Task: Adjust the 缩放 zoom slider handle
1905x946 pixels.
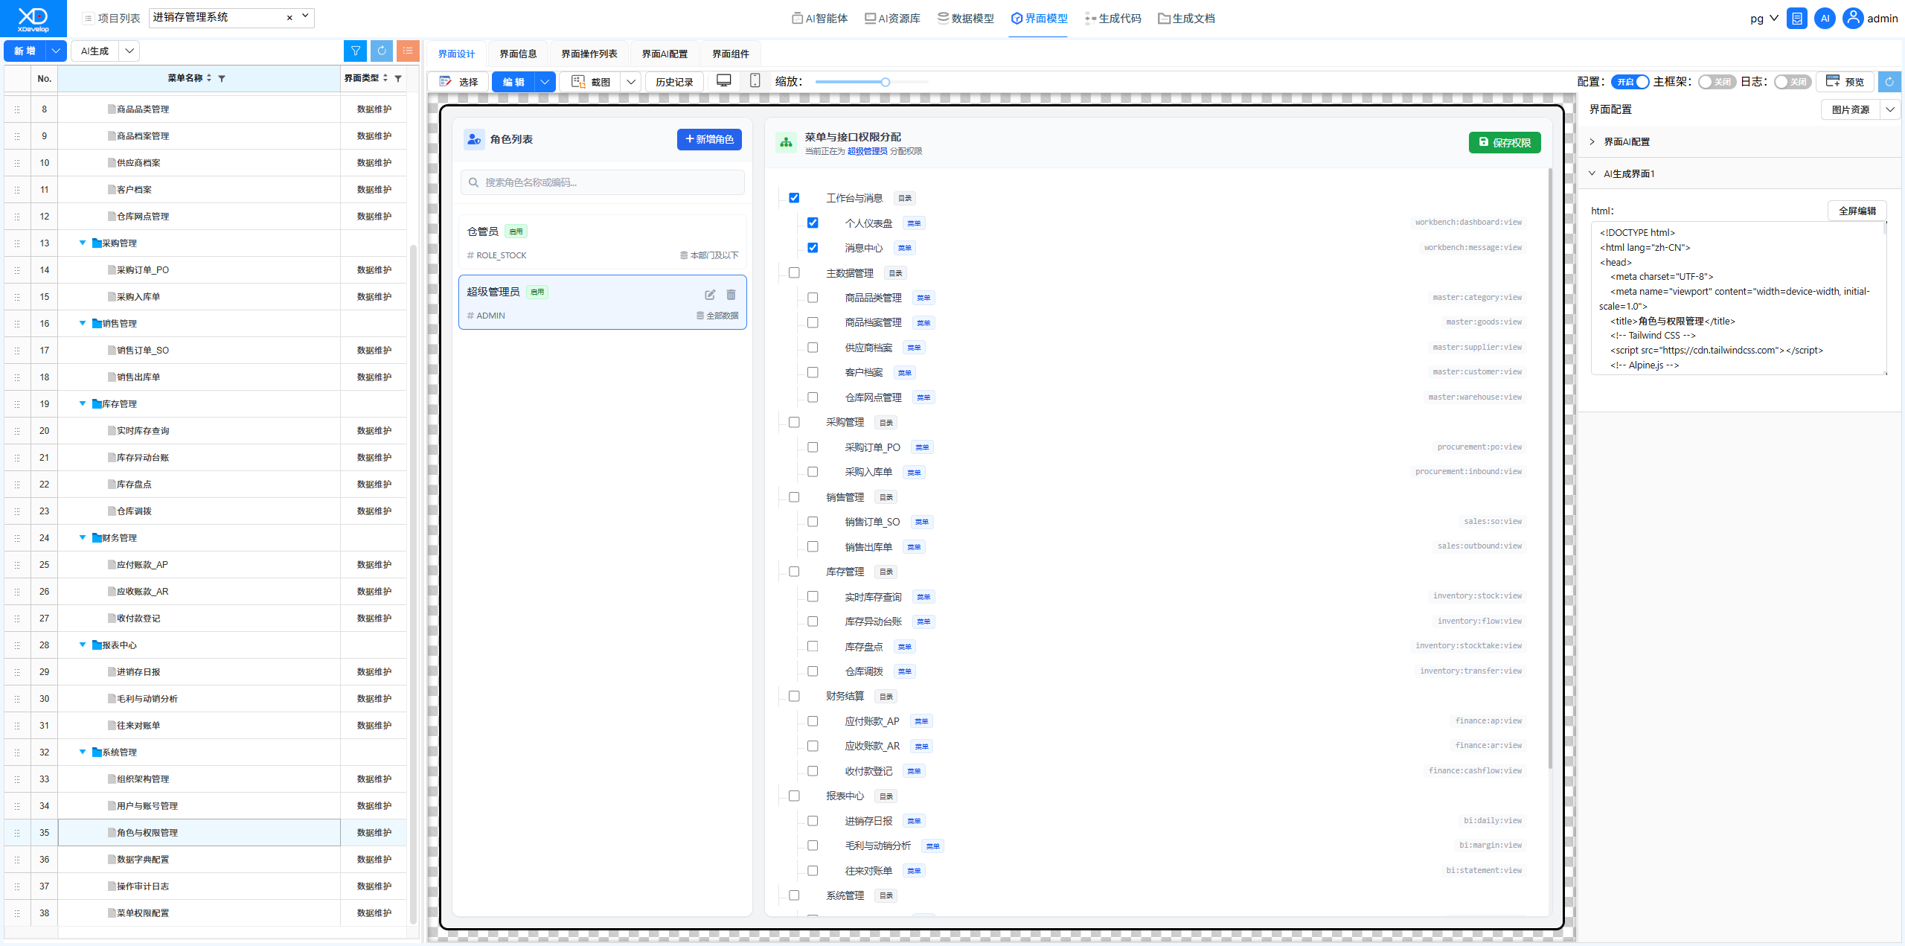Action: (x=886, y=82)
